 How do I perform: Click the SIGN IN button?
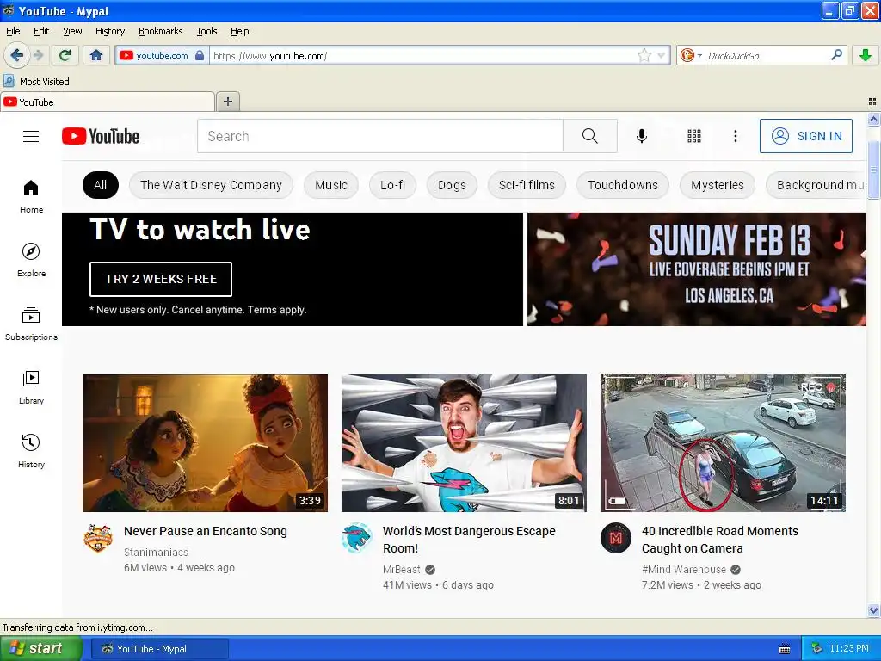point(805,136)
